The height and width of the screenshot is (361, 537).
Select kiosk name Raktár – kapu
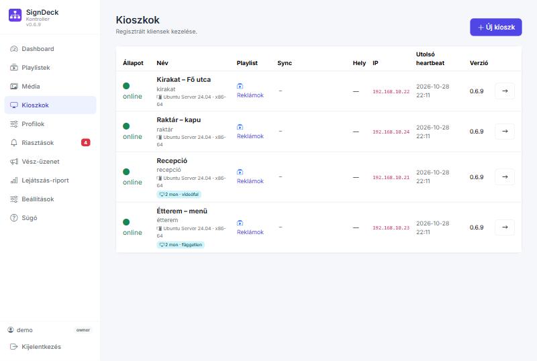179,120
